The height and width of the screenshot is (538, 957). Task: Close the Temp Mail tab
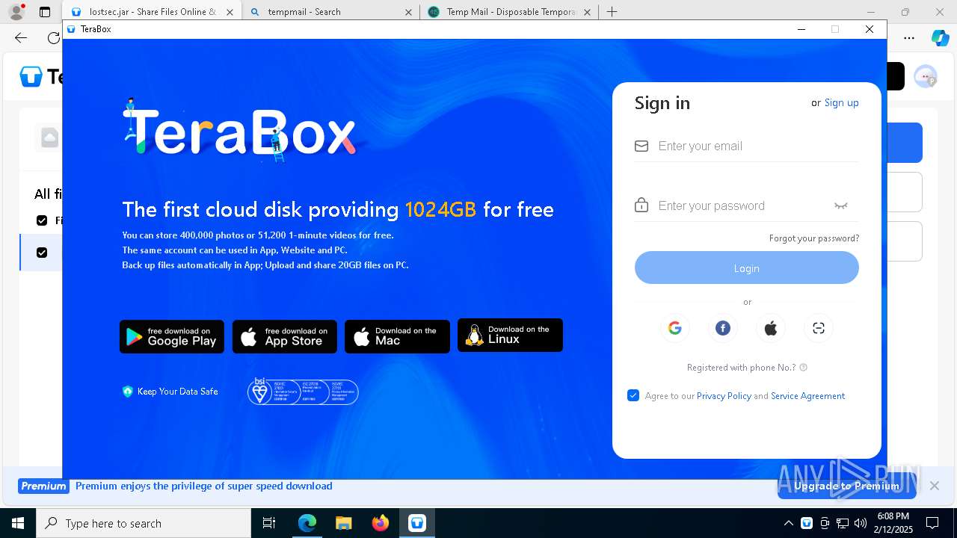pyautogui.click(x=588, y=12)
